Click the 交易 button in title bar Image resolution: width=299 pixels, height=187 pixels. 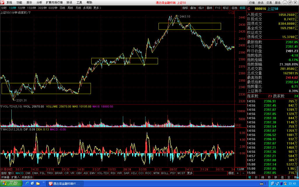coord(269,2)
